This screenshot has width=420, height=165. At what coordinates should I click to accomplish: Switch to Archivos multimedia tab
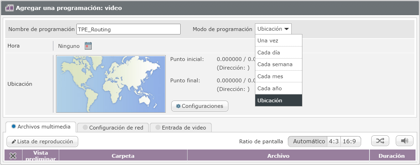[x=41, y=126]
